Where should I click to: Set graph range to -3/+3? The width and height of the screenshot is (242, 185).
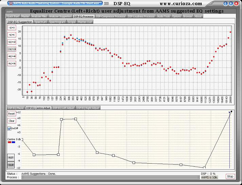[12, 27]
